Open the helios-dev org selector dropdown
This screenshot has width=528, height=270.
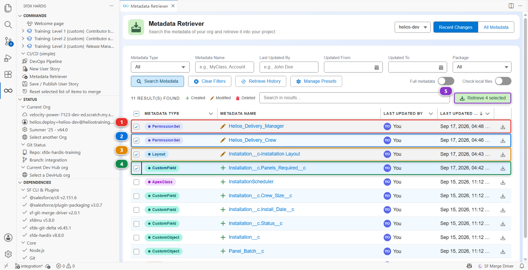click(412, 27)
